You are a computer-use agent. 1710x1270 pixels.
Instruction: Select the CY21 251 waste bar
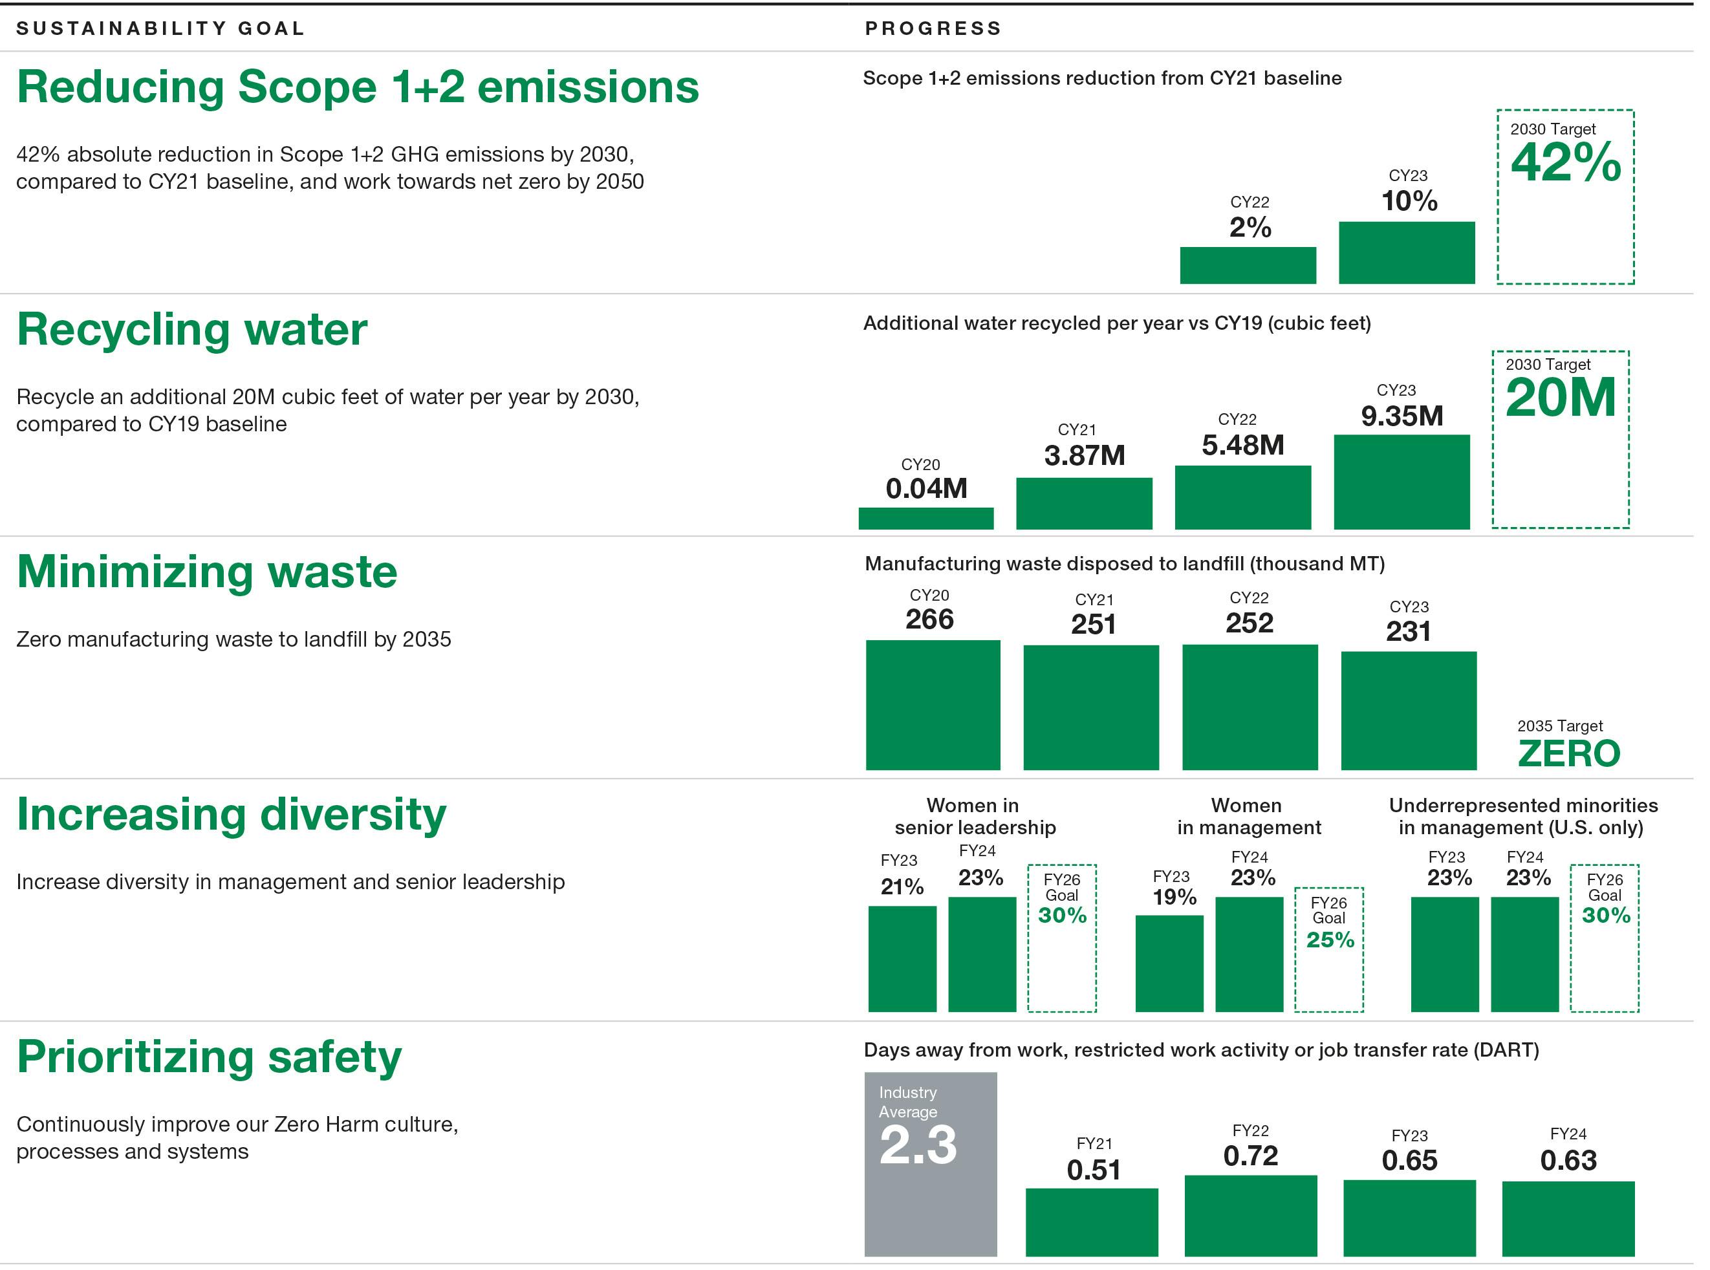pos(1091,707)
